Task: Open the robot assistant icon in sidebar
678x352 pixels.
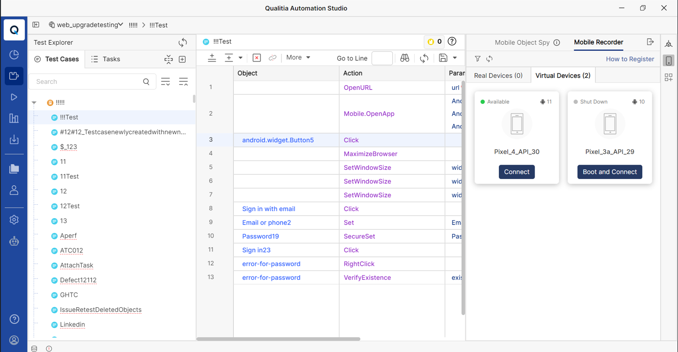Action: [14, 241]
